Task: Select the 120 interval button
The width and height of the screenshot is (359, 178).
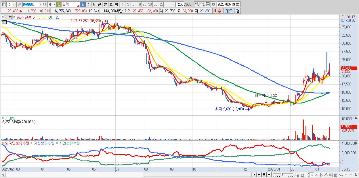Action: pyautogui.click(x=161, y=4)
